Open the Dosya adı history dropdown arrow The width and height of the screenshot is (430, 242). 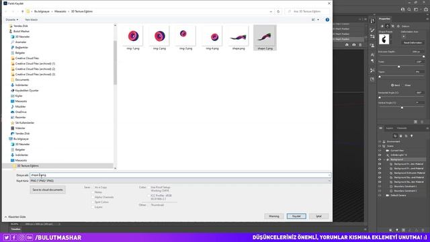[x=329, y=175]
